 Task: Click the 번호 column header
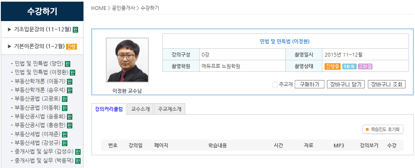pos(113,145)
